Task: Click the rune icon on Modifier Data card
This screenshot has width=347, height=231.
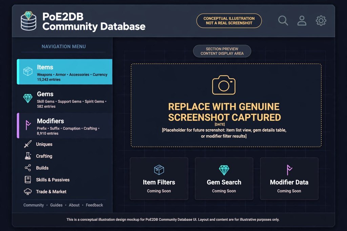Action: pyautogui.click(x=289, y=170)
